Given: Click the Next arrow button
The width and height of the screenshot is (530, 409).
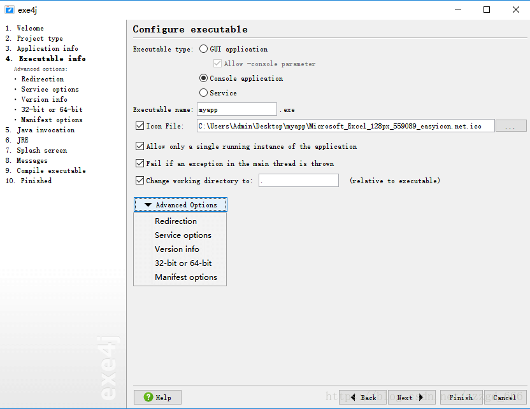Looking at the screenshot, I should [x=412, y=397].
